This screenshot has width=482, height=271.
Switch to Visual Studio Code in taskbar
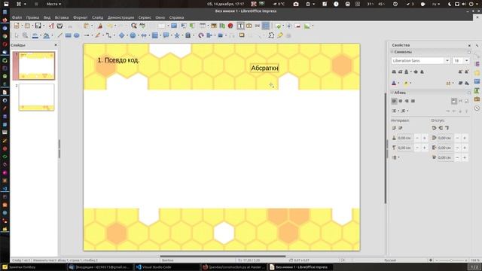(167, 267)
